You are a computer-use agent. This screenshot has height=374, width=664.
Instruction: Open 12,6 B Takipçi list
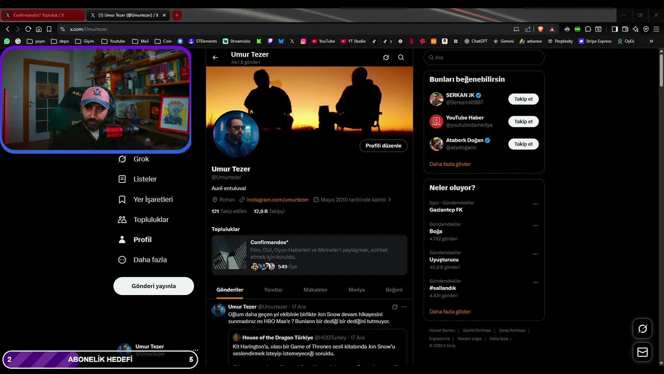tap(269, 211)
